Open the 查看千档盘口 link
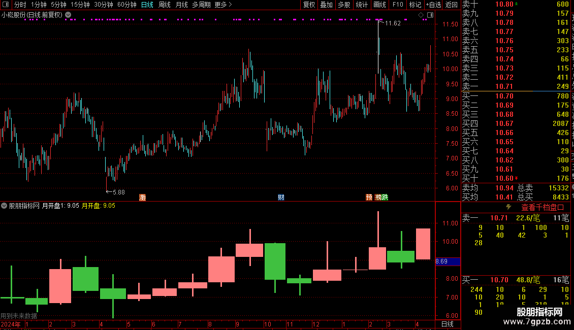 543,208
